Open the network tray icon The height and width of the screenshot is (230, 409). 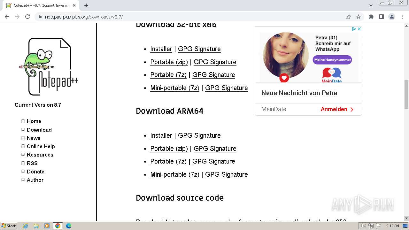[371, 226]
